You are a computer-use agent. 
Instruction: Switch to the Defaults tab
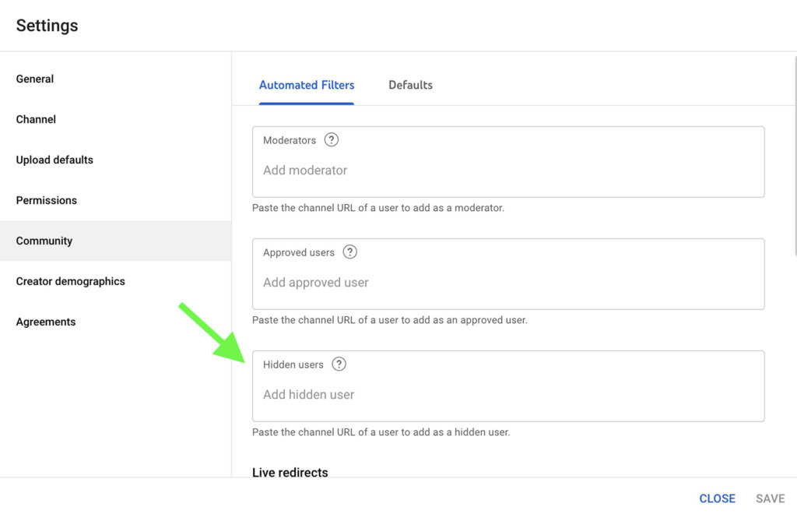pyautogui.click(x=410, y=85)
